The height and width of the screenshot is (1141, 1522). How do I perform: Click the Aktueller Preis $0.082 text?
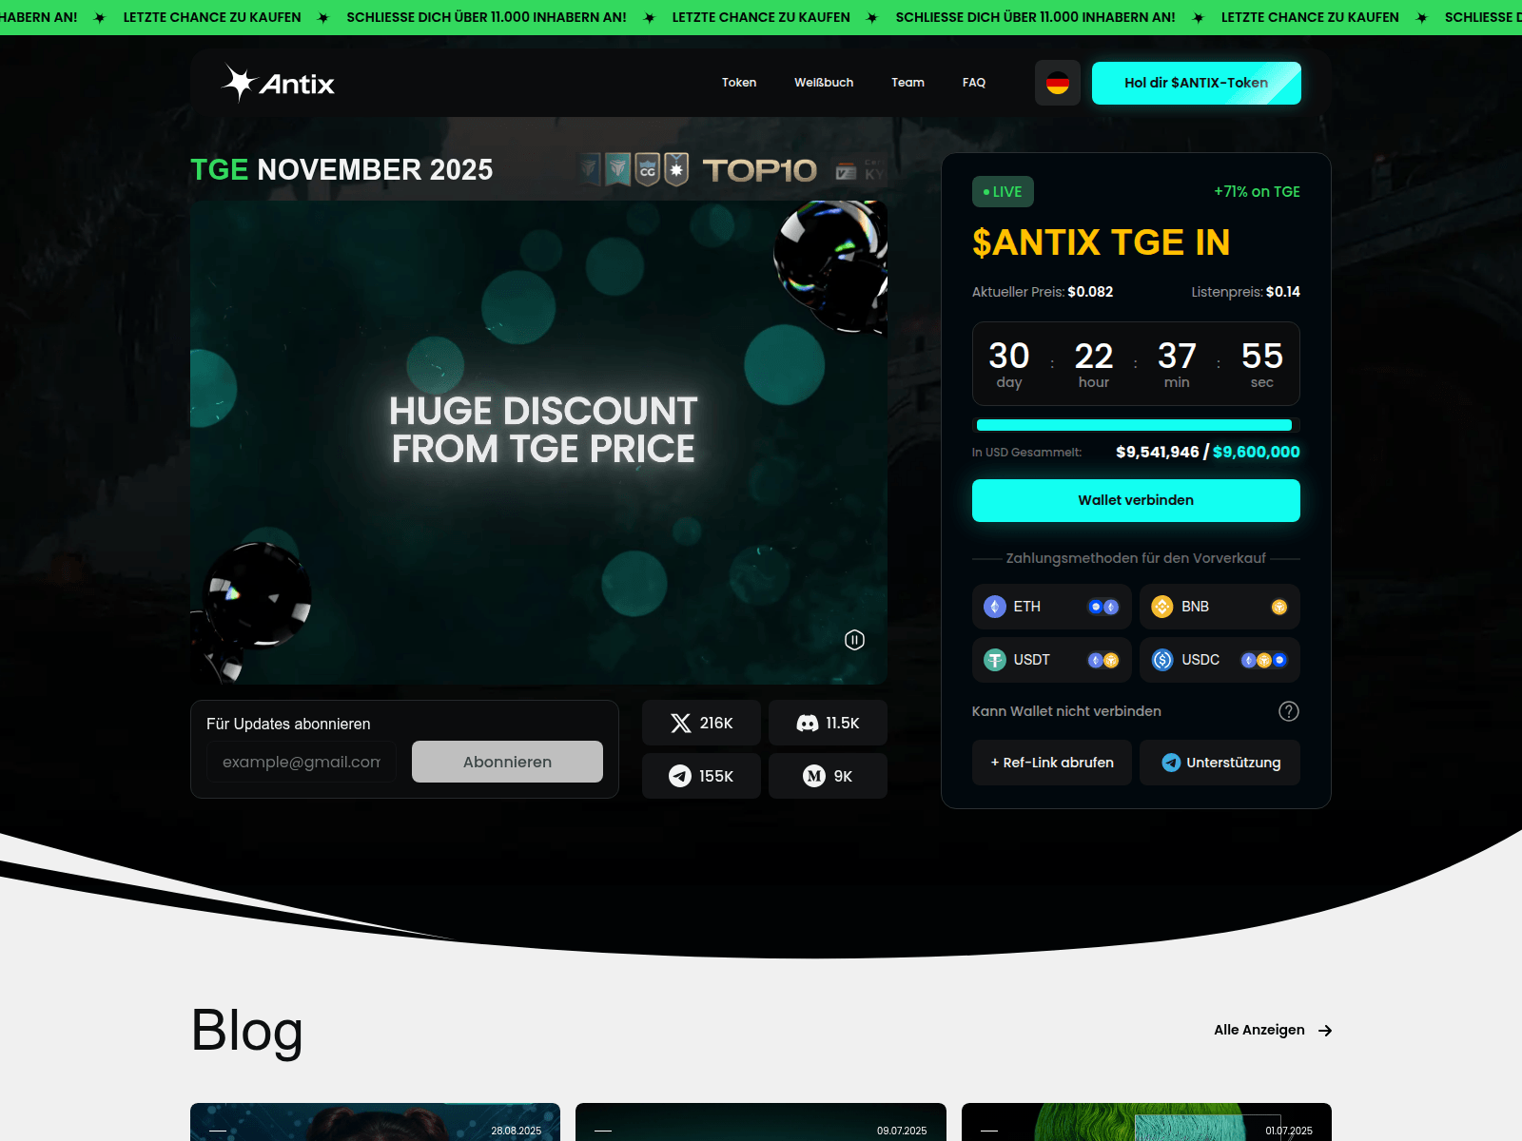(1043, 292)
